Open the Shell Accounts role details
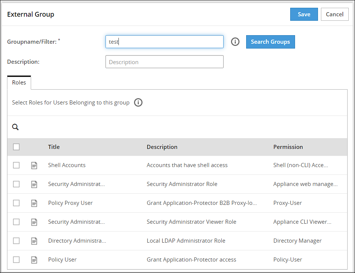Image resolution: width=355 pixels, height=273 pixels. point(67,165)
